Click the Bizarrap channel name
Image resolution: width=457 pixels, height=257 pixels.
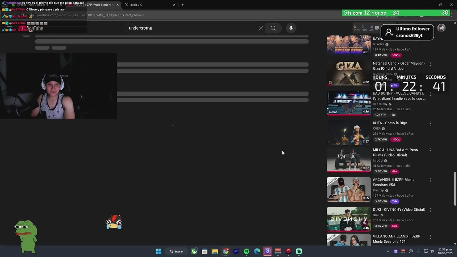point(378,190)
